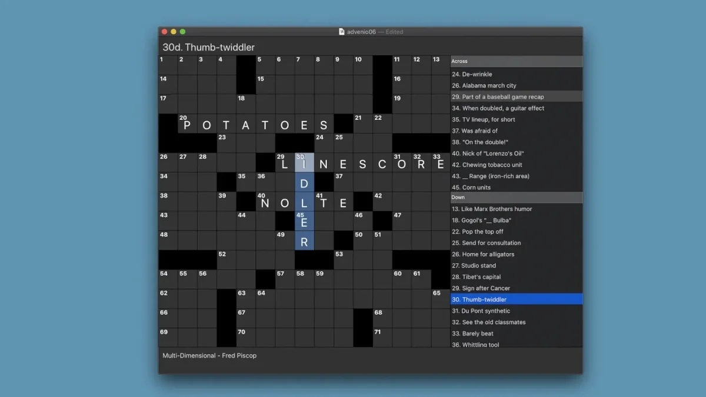Image resolution: width=706 pixels, height=397 pixels.
Task: Click the "30d. Thumb-twiddler" clue heading
Action: pyautogui.click(x=209, y=47)
